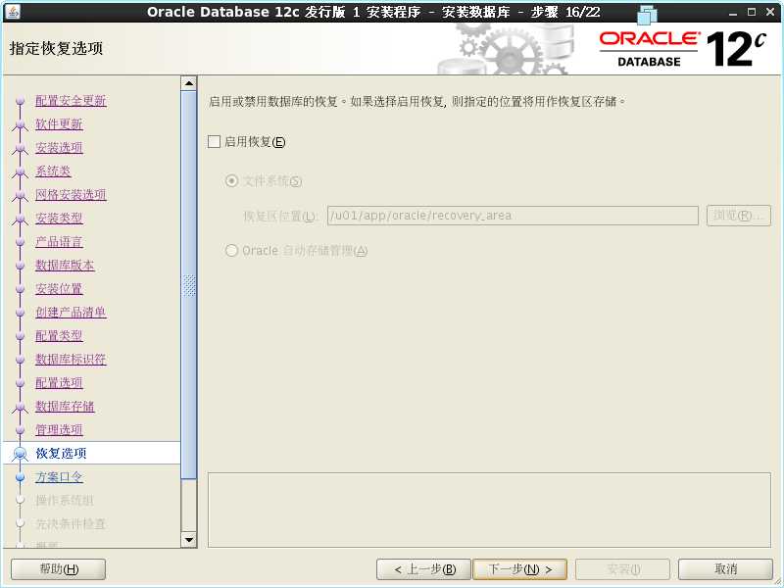The image size is (784, 588).
Task: Click blue bullet icon beside 方案口令
Action: [x=20, y=477]
